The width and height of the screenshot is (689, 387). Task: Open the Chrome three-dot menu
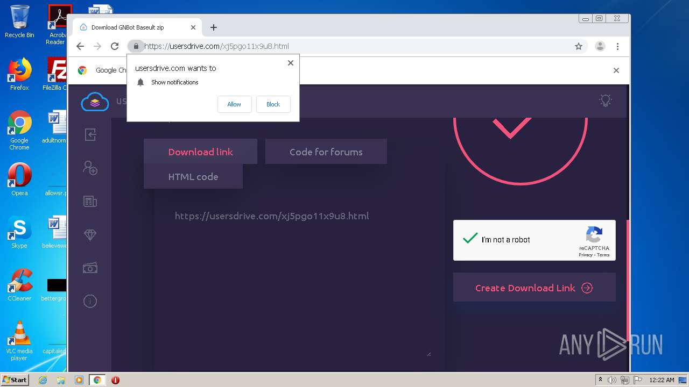617,46
